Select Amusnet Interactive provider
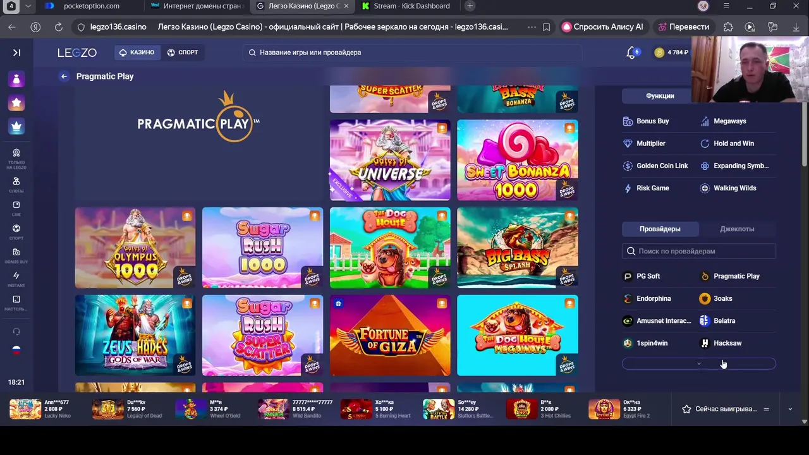Viewport: 809px width, 455px height. [657, 321]
